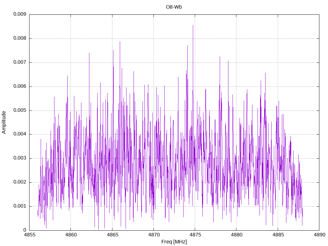328x246 pixels.
Task: Click the 4880 x-axis tick label
Action: [236, 235]
